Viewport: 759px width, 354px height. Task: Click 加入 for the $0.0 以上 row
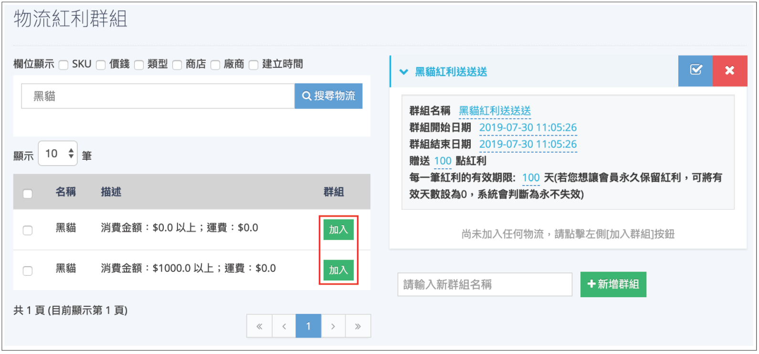[338, 229]
